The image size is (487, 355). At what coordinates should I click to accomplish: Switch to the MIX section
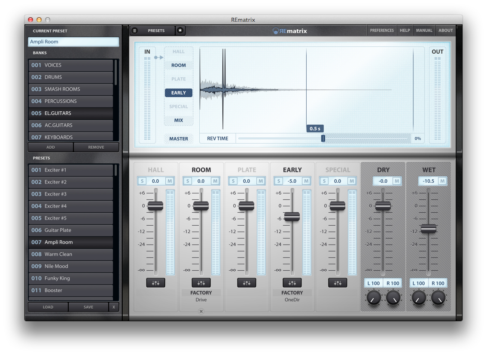(179, 120)
